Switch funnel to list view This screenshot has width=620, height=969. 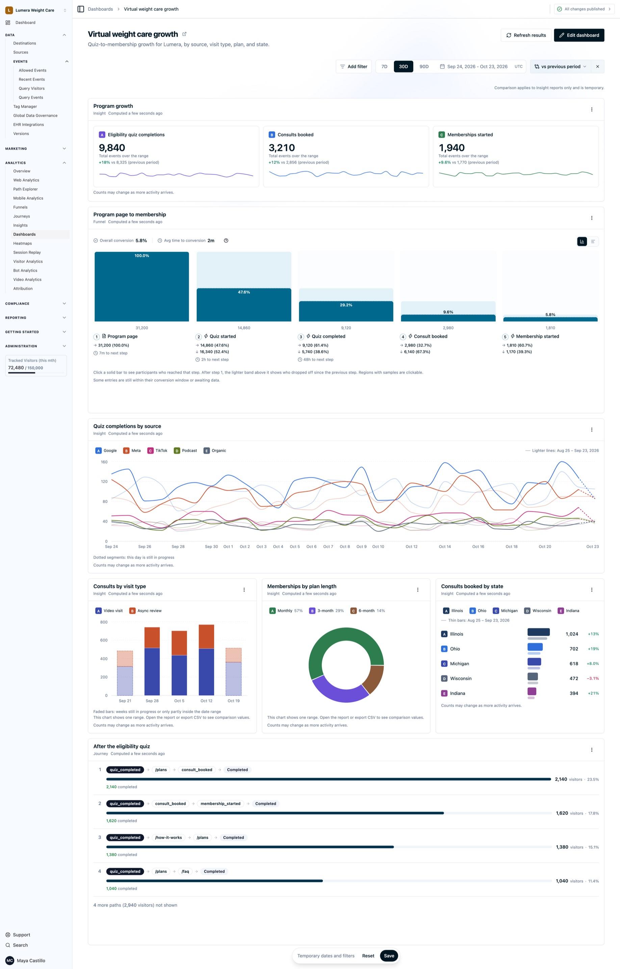tap(593, 241)
